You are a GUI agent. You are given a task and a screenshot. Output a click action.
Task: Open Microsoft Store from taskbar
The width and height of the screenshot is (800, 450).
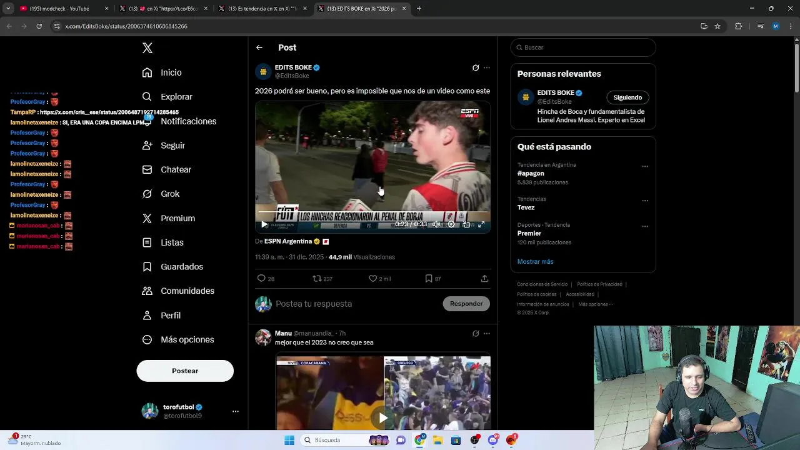(456, 440)
